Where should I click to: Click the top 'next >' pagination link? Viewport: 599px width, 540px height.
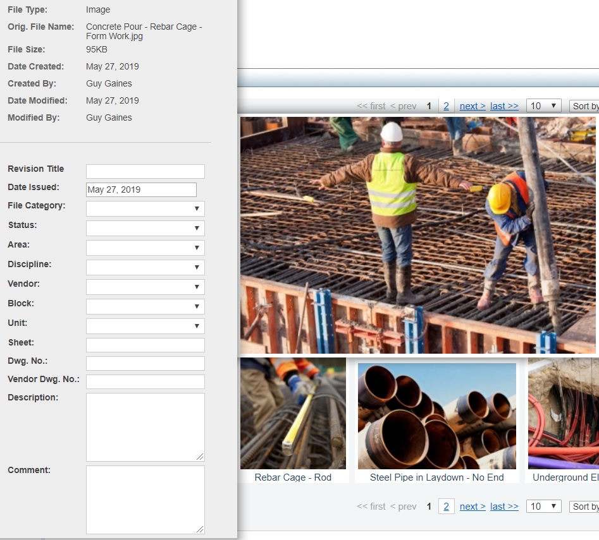[472, 106]
